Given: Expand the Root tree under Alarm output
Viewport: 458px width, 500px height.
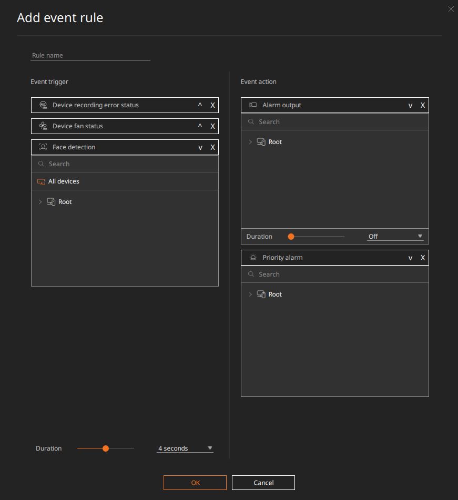Looking at the screenshot, I should [x=250, y=141].
